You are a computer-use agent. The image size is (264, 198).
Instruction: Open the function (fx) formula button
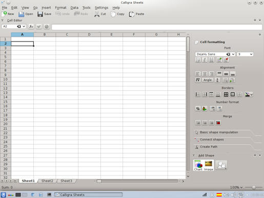click(x=31, y=27)
